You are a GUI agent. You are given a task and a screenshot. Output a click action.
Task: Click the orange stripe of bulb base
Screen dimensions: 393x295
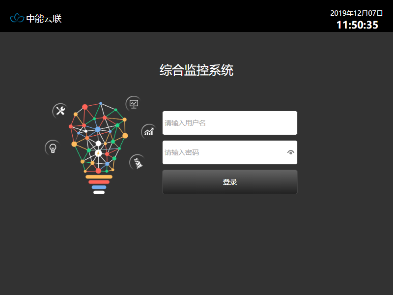(99, 177)
